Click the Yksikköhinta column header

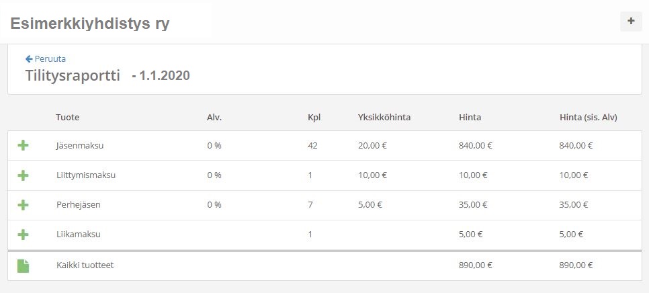[384, 118]
